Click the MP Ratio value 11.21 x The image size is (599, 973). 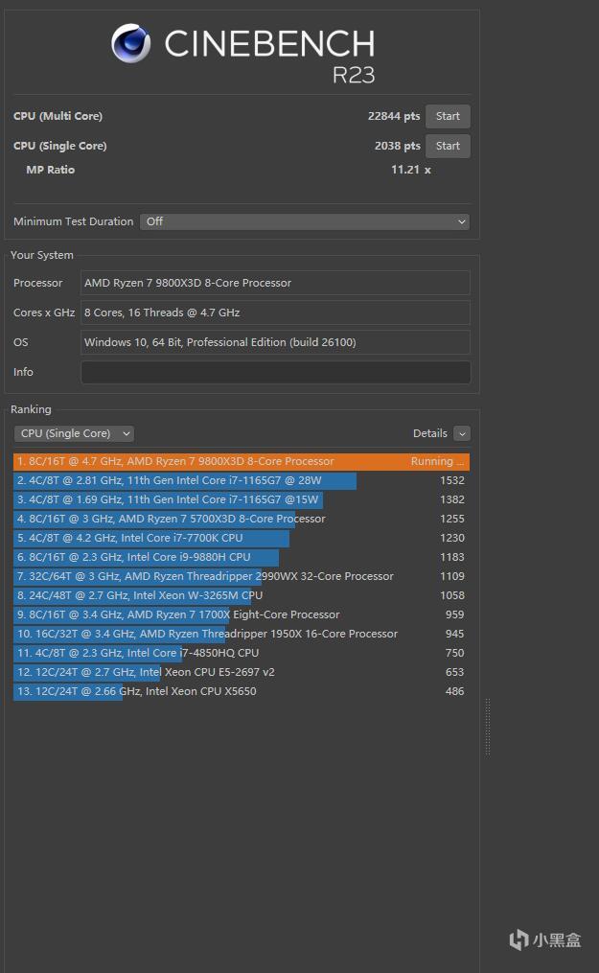coord(410,170)
